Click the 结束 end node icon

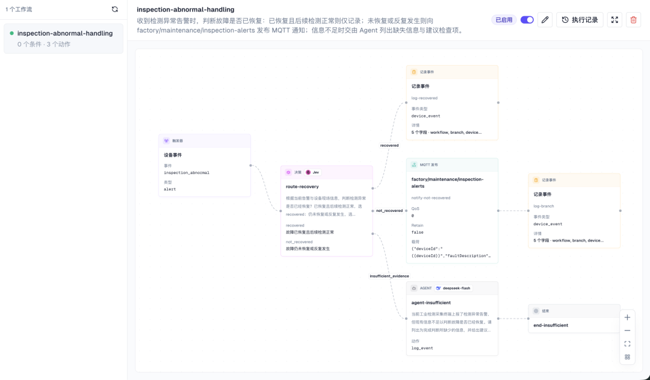click(536, 311)
